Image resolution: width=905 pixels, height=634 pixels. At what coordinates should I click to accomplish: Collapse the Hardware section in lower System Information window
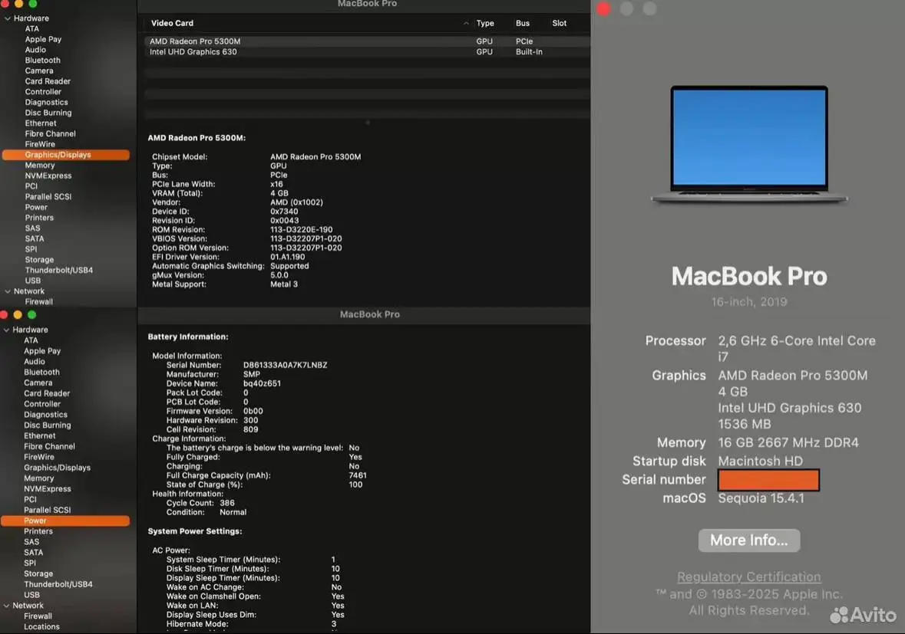point(6,330)
